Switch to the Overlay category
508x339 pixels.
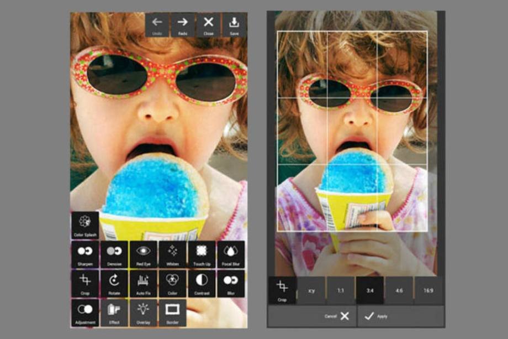point(143,312)
